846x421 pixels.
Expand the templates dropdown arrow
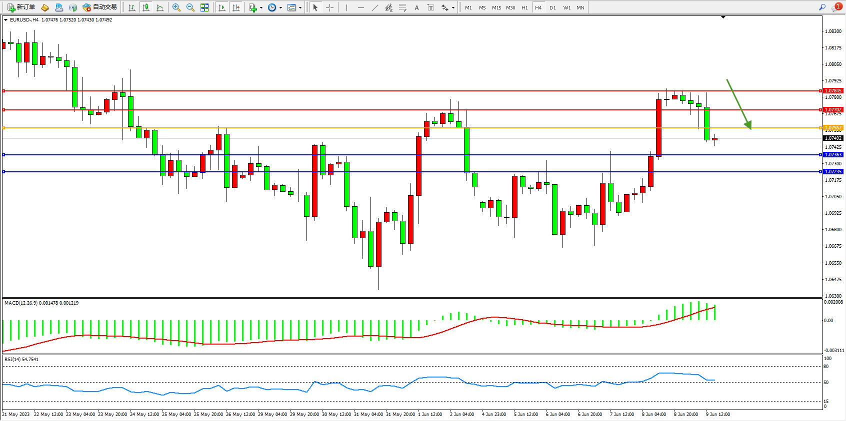pos(300,7)
